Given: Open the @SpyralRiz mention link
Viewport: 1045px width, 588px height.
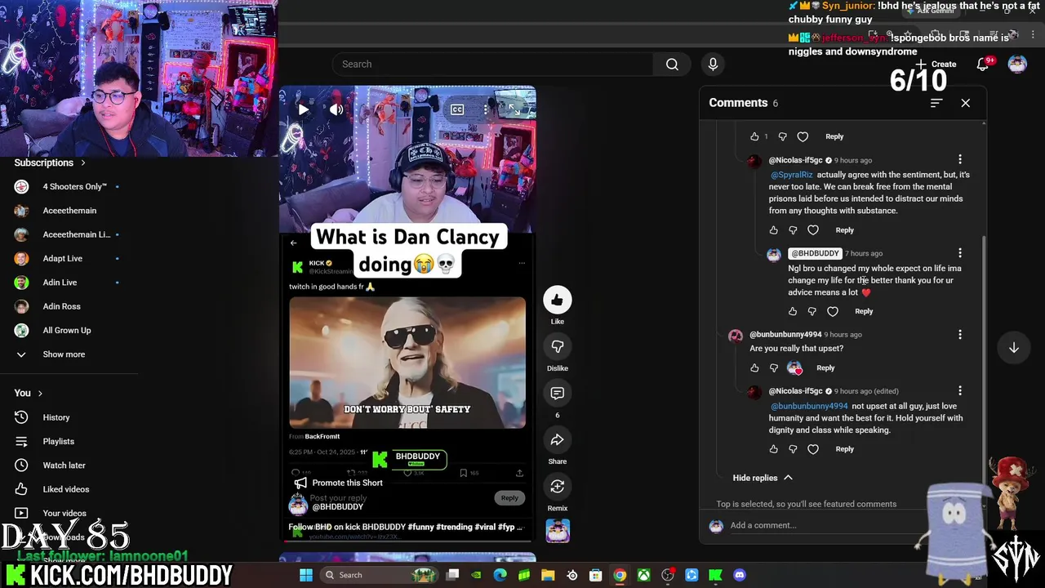Looking at the screenshot, I should (x=791, y=175).
